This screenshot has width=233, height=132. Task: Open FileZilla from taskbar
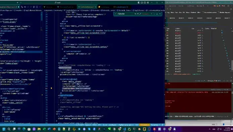tap(154, 129)
